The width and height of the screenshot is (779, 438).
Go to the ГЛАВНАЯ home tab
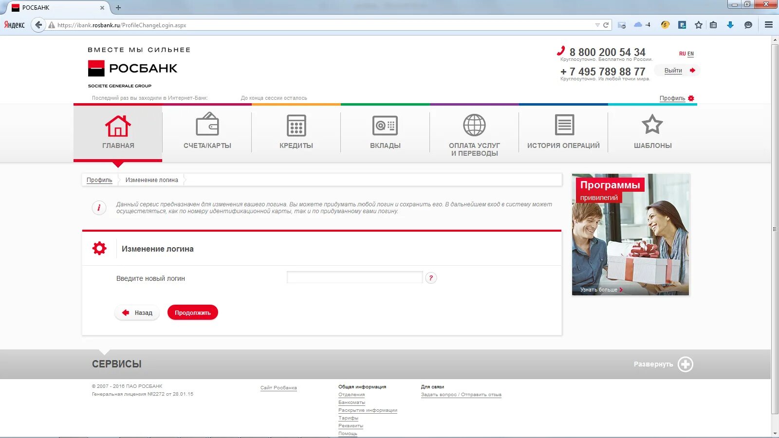(118, 132)
